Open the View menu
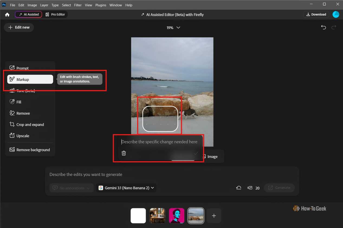Viewport: 343px width, 228px height. (88, 5)
